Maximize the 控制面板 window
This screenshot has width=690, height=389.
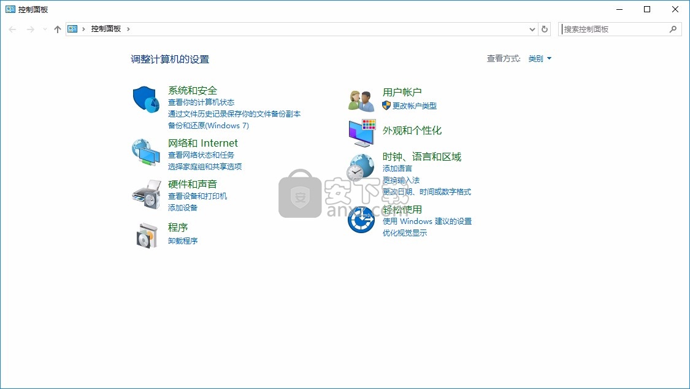(647, 9)
